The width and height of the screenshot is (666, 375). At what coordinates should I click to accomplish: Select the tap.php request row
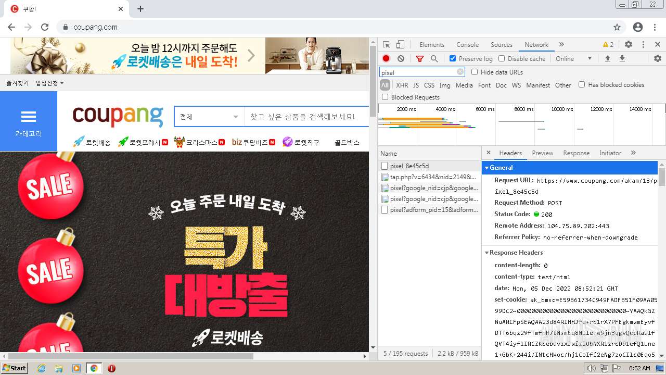tap(430, 177)
